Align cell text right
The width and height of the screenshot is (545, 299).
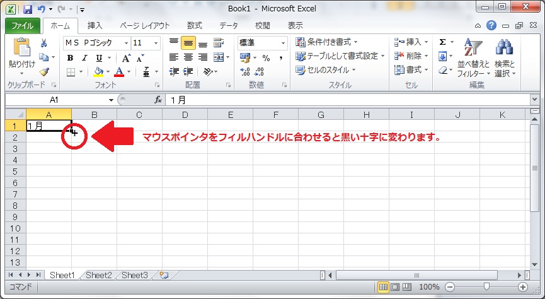click(x=203, y=57)
